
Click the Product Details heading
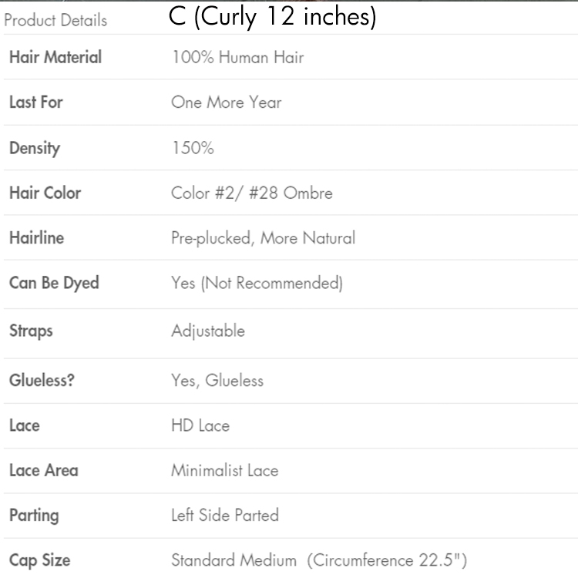point(55,20)
